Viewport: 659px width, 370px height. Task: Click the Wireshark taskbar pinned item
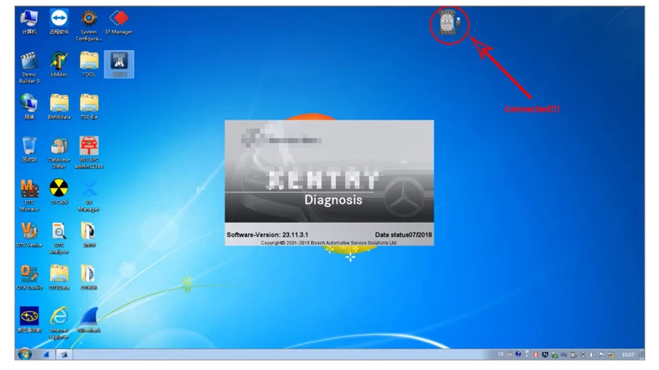tap(47, 355)
